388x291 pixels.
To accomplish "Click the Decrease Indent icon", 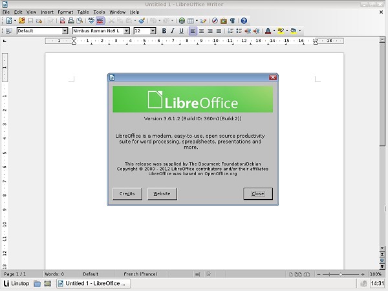I will click(248, 31).
